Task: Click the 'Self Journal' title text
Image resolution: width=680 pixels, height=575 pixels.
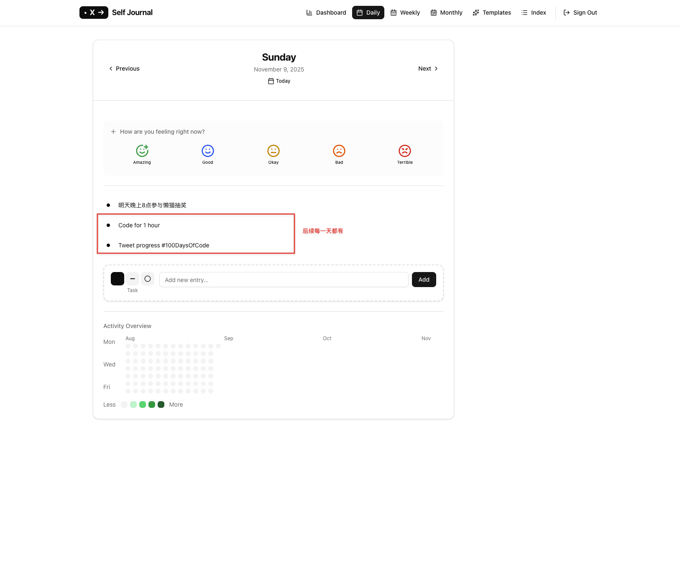Action: [132, 13]
